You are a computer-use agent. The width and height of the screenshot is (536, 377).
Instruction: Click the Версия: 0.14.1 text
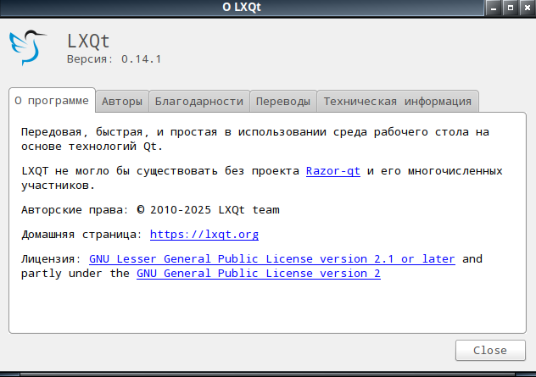click(114, 59)
